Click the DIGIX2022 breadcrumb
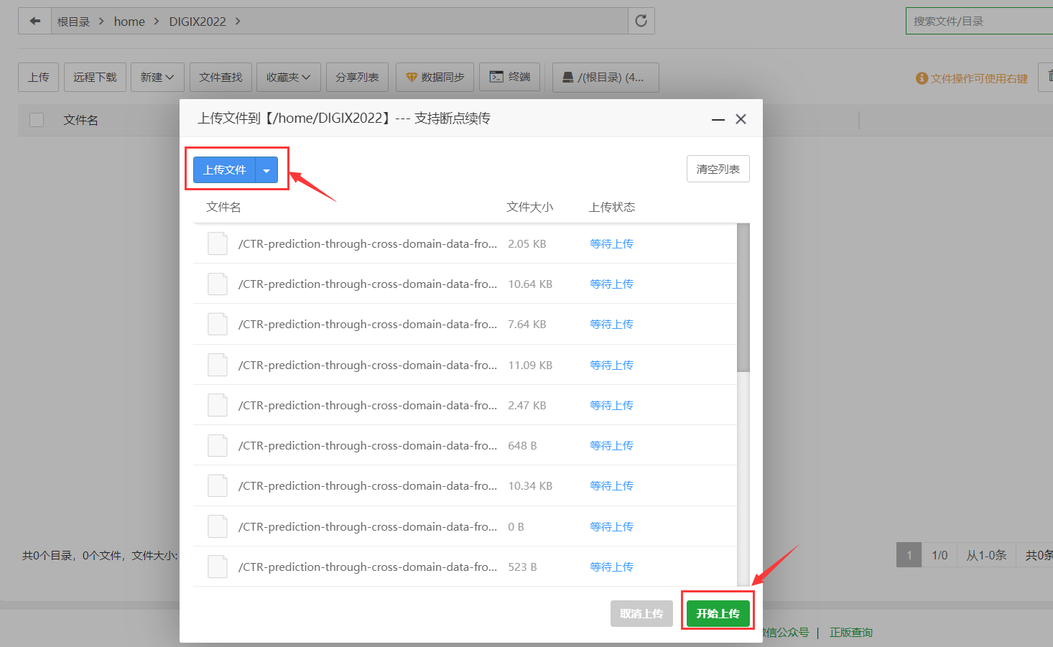The height and width of the screenshot is (647, 1053). click(198, 22)
